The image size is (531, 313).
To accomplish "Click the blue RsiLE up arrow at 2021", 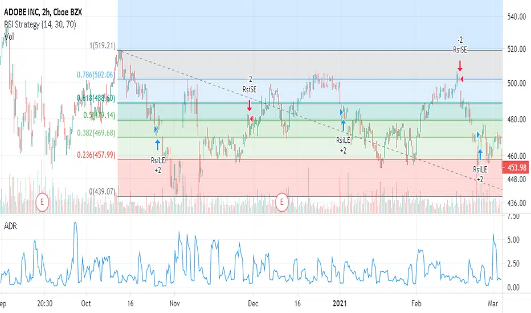I will [x=343, y=126].
